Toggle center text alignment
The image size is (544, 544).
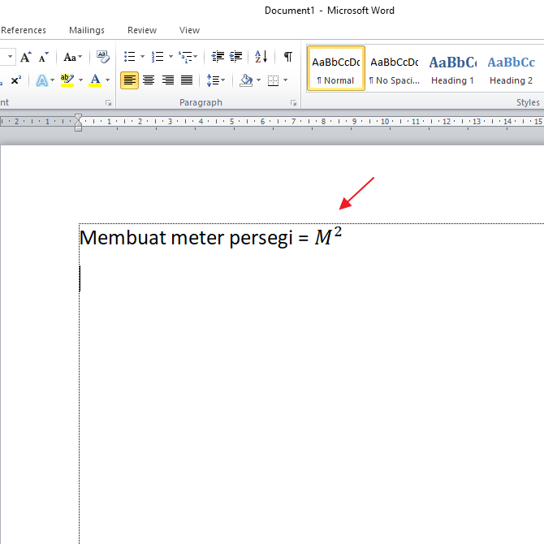tap(149, 80)
